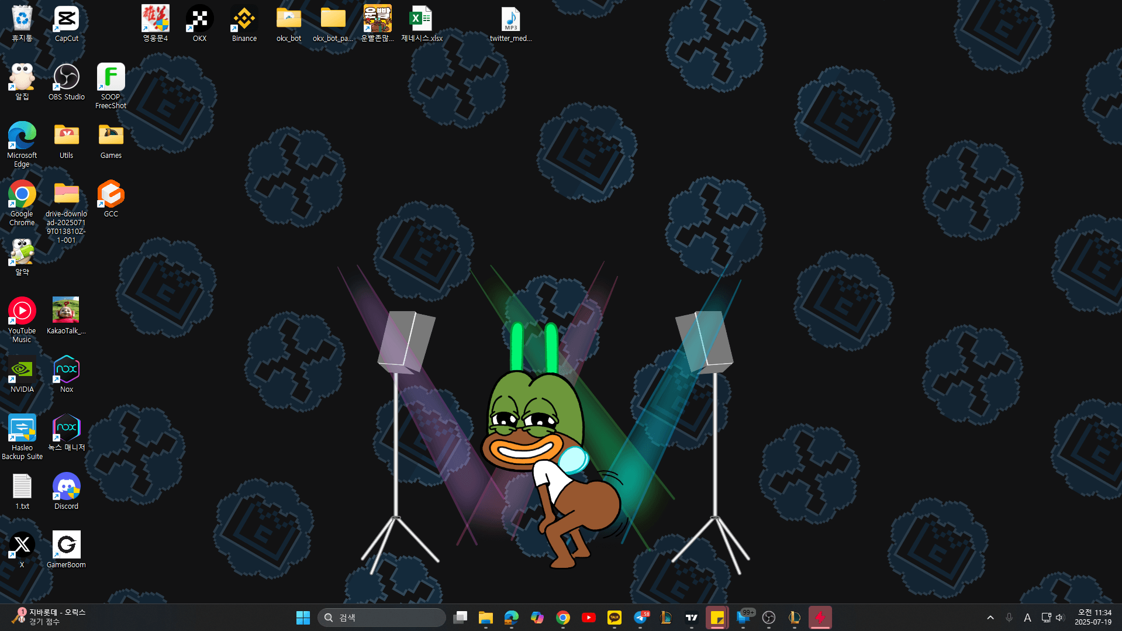Expand the hidden system tray icons chevron
This screenshot has height=631, width=1122.
(990, 618)
